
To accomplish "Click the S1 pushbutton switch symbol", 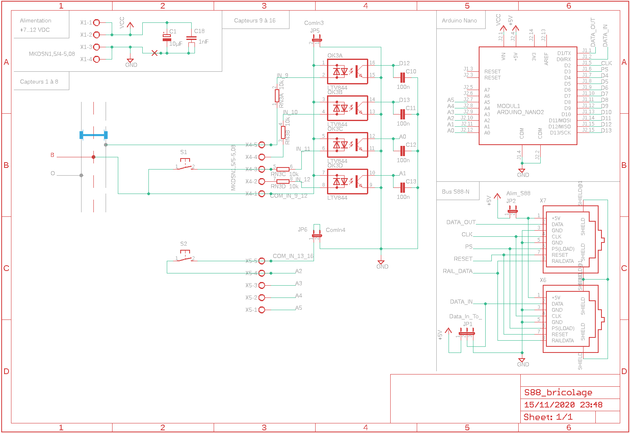I will 185,166.
